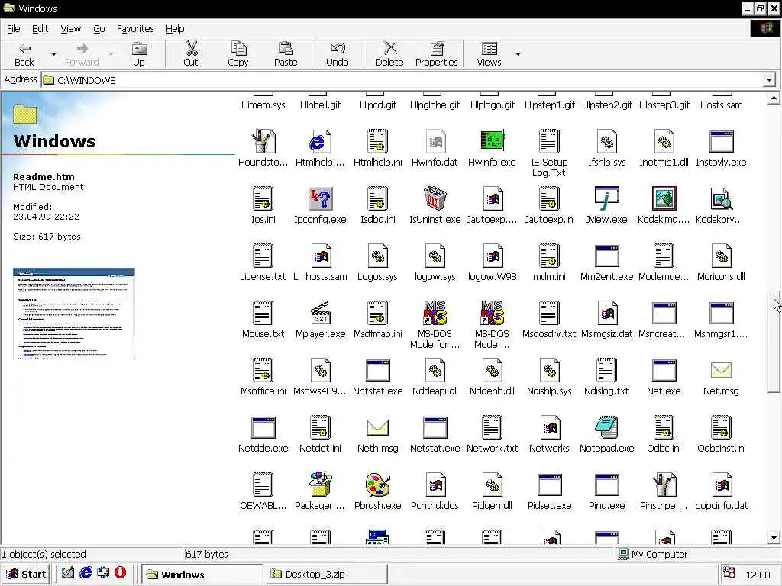
Task: Open the Start menu
Action: (26, 574)
